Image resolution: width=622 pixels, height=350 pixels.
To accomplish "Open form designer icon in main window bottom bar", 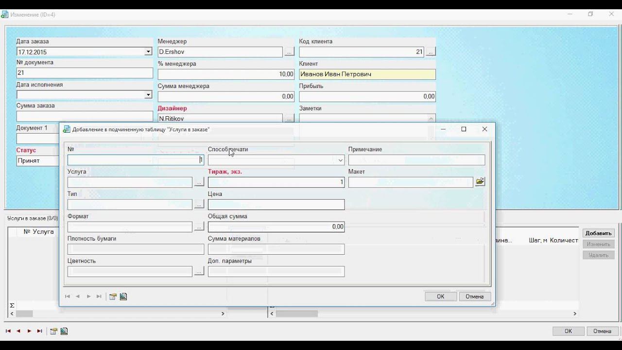I will pos(64,331).
